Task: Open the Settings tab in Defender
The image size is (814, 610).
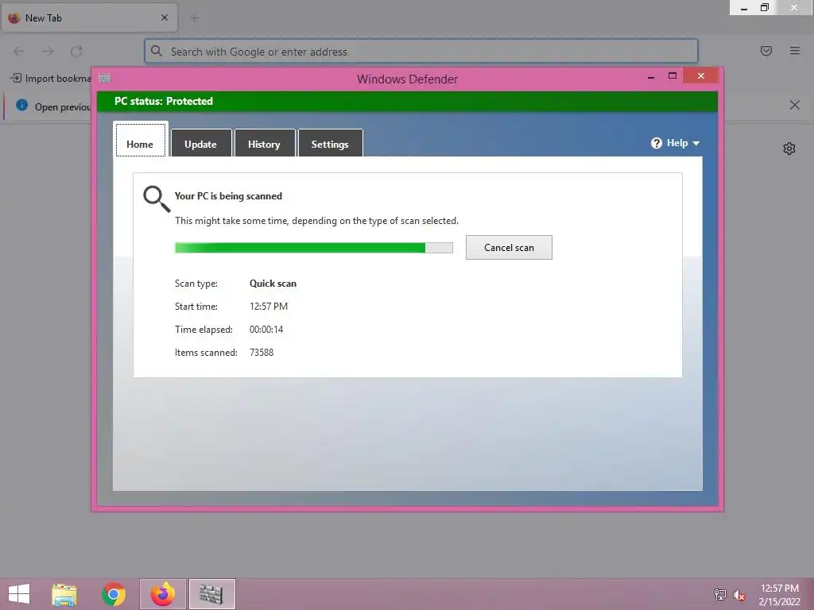Action: coord(330,144)
